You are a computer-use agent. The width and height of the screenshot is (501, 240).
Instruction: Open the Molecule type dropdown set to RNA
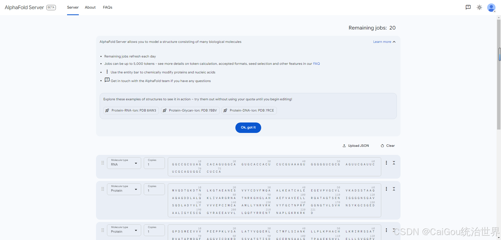124,163
